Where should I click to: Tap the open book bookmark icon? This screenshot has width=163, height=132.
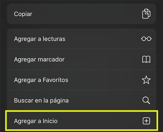pyautogui.click(x=146, y=59)
